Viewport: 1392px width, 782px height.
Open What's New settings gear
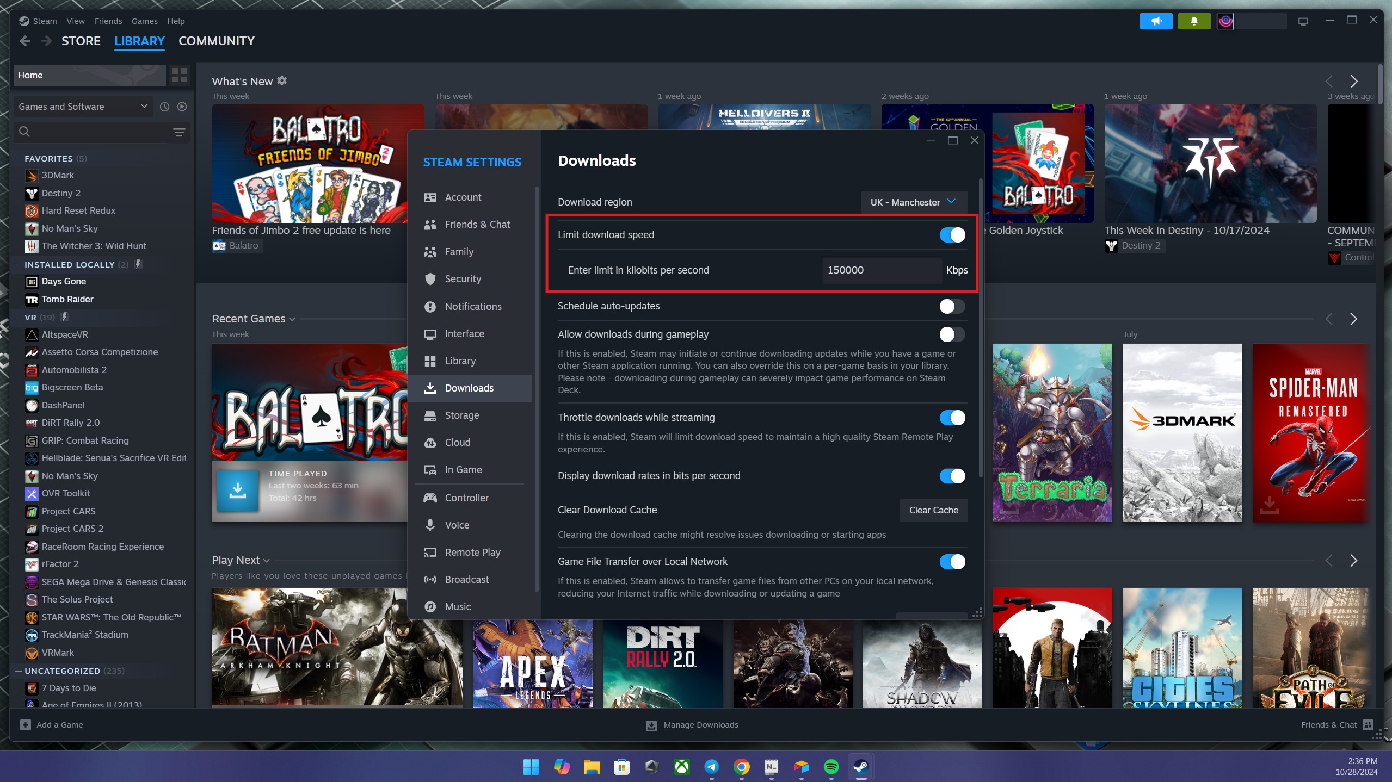pyautogui.click(x=282, y=80)
